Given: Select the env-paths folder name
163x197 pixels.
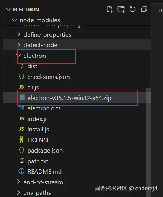Looking at the screenshot, I should pyautogui.click(x=37, y=193).
